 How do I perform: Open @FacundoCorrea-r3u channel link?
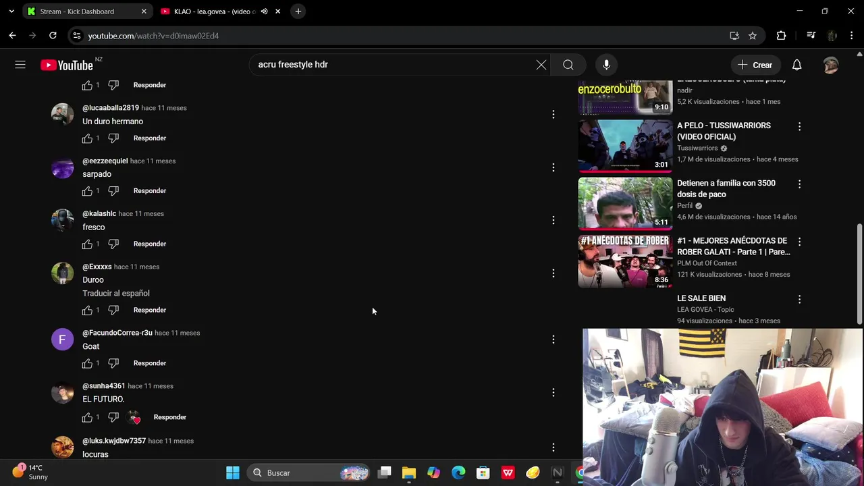117,333
